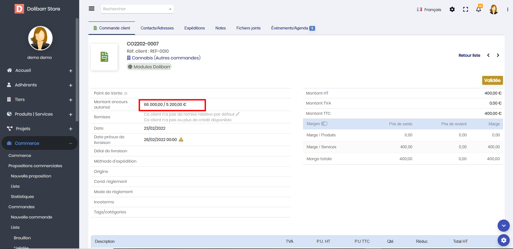
Task: Click the three-dot more options icon
Action: (508, 9)
